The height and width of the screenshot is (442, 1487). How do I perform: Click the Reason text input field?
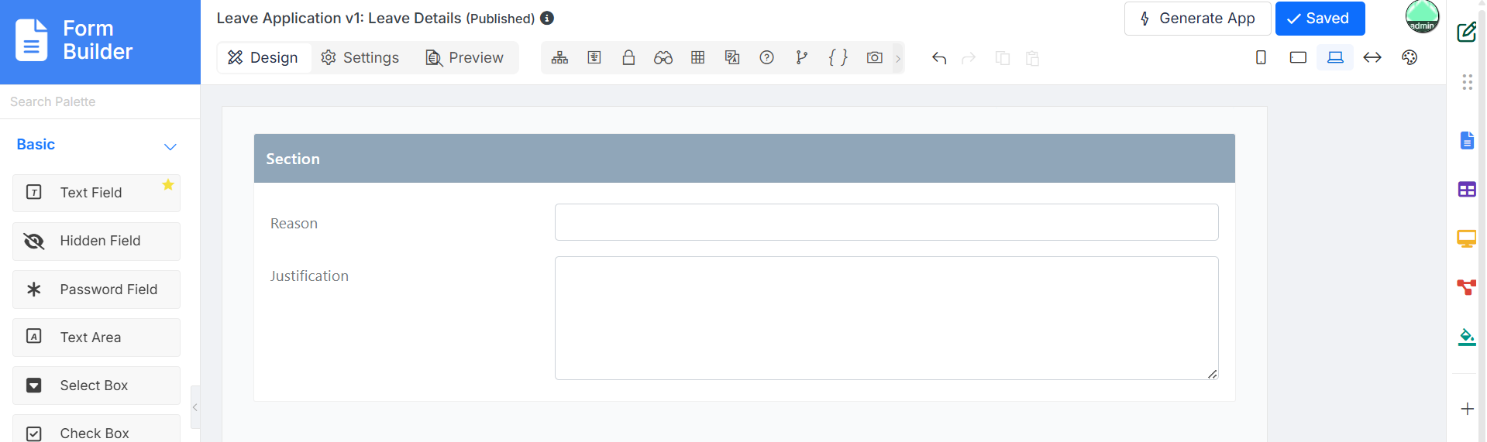click(886, 222)
